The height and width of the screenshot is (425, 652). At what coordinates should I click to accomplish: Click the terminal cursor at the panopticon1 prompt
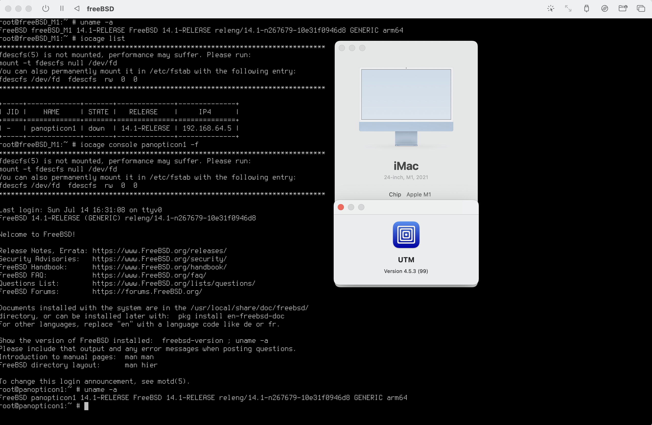click(x=86, y=406)
